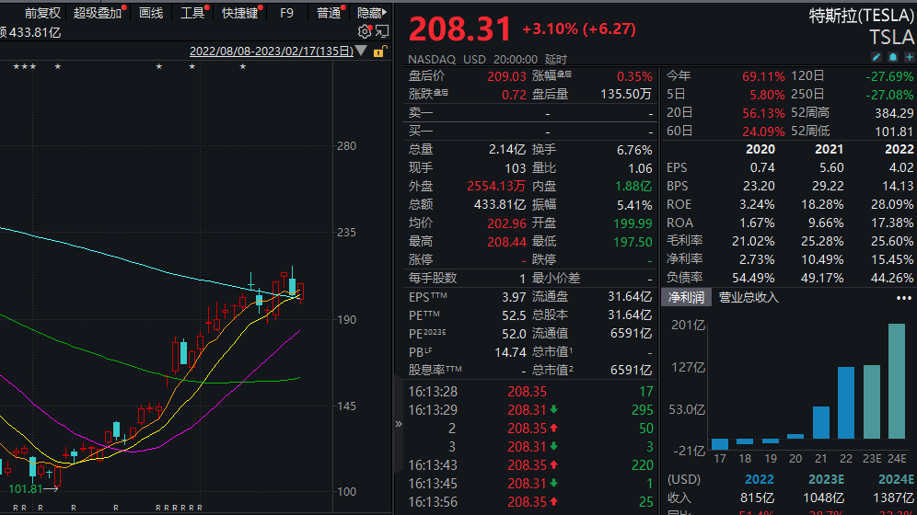Click the 16:13:56 trade price 208.35
Image resolution: width=917 pixels, height=515 pixels.
tap(527, 502)
